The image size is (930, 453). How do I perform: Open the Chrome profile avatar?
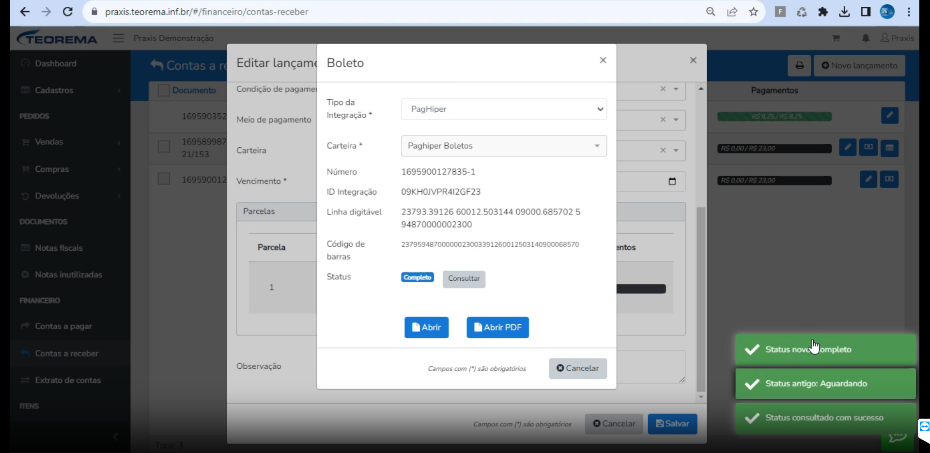point(887,12)
